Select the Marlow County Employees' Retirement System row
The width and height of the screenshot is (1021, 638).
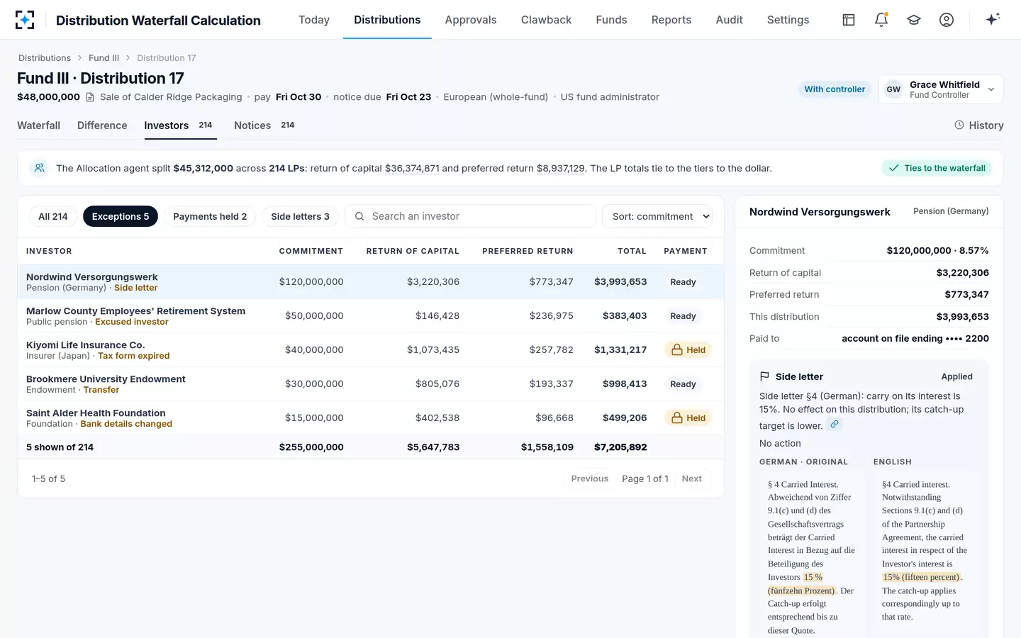pos(371,316)
